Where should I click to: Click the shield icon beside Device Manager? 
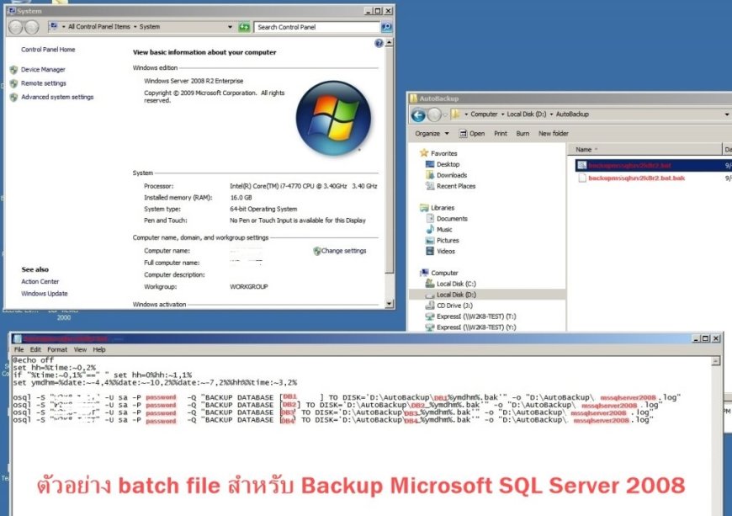(x=13, y=70)
